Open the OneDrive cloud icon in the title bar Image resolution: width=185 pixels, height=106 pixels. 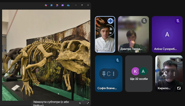point(68,5)
